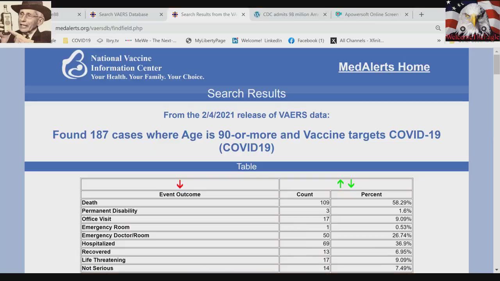Image resolution: width=500 pixels, height=281 pixels.
Task: Open the MyLibertyPage bookmark
Action: tap(205, 41)
